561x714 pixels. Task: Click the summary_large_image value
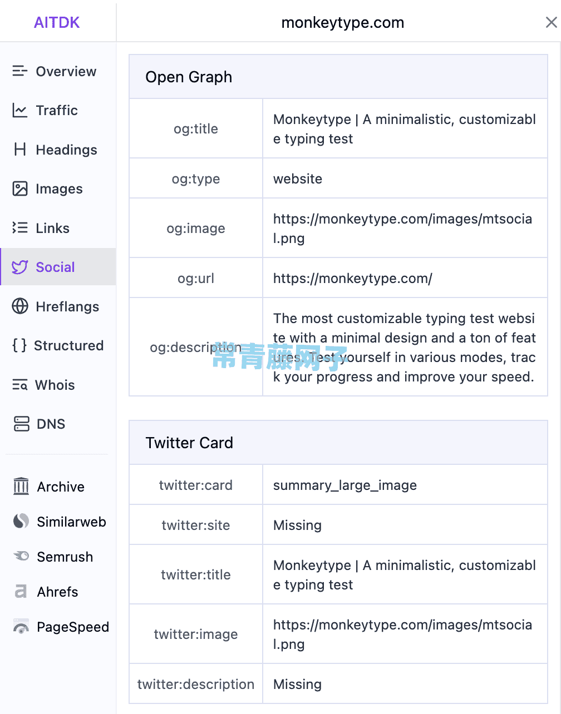click(345, 485)
